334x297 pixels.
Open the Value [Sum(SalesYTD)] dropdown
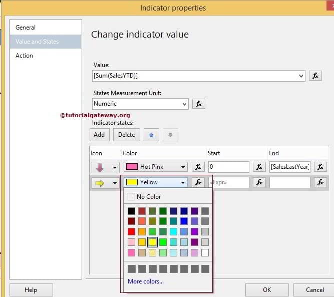tap(301, 76)
